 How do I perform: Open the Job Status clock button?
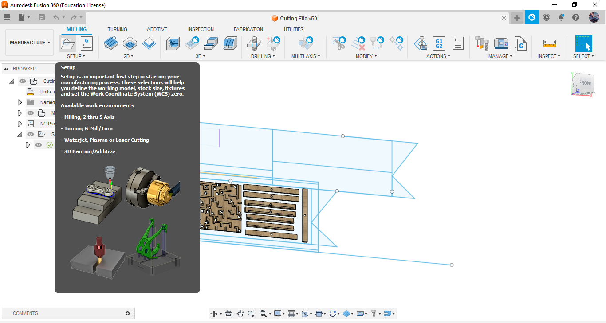pos(547,18)
